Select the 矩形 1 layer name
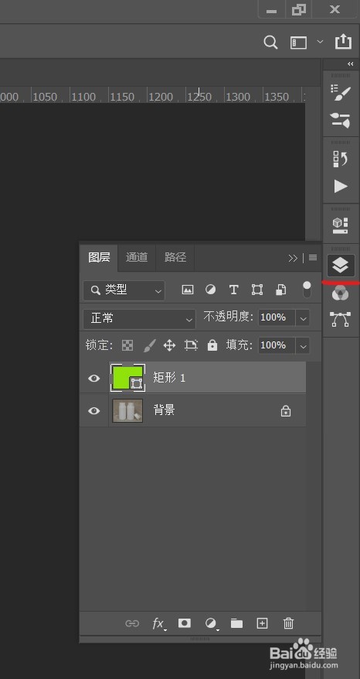 coord(169,378)
